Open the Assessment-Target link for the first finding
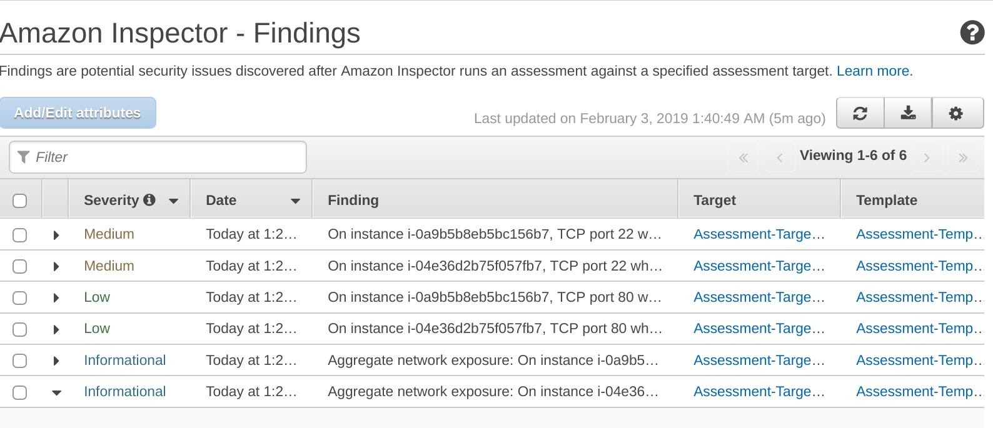 759,234
